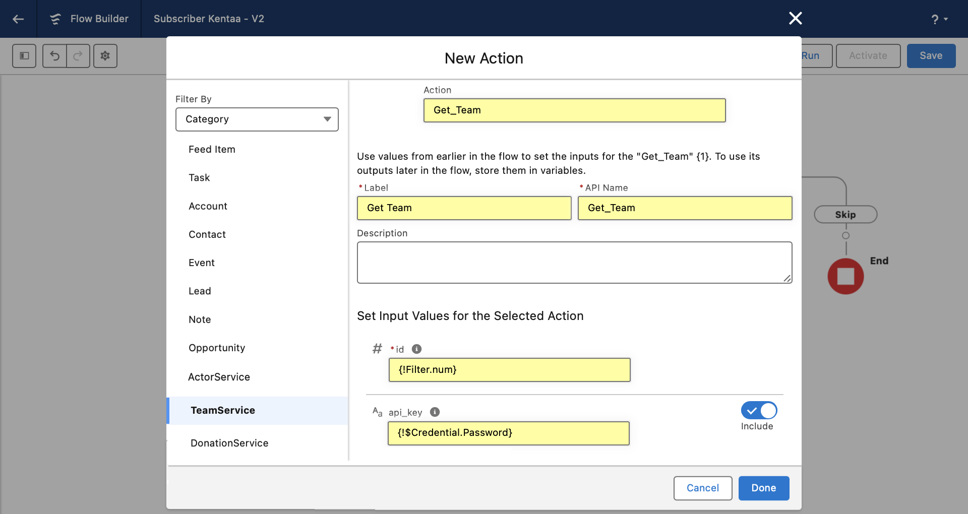Click the back arrow icon

pyautogui.click(x=18, y=19)
